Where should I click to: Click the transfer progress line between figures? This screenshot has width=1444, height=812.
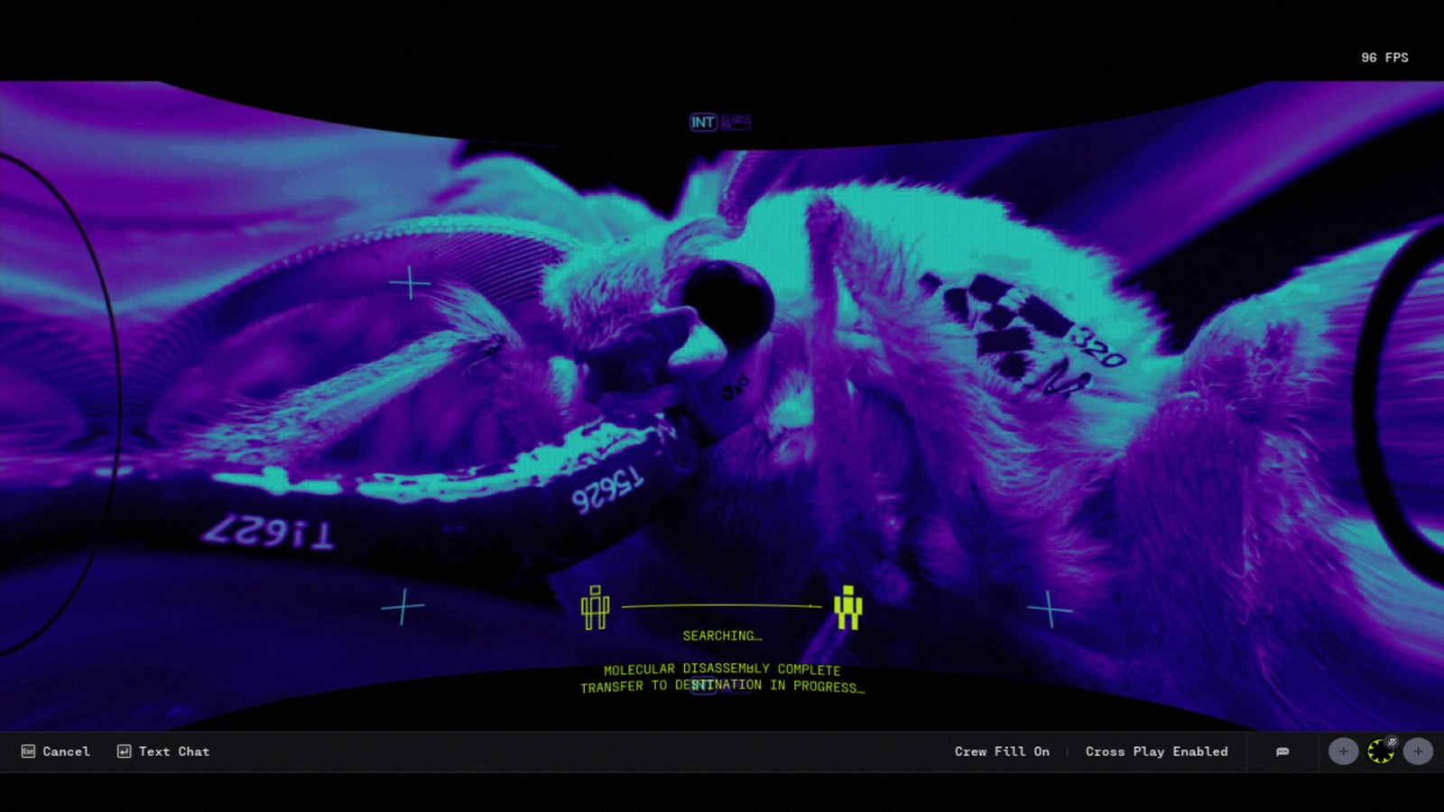[x=722, y=606]
